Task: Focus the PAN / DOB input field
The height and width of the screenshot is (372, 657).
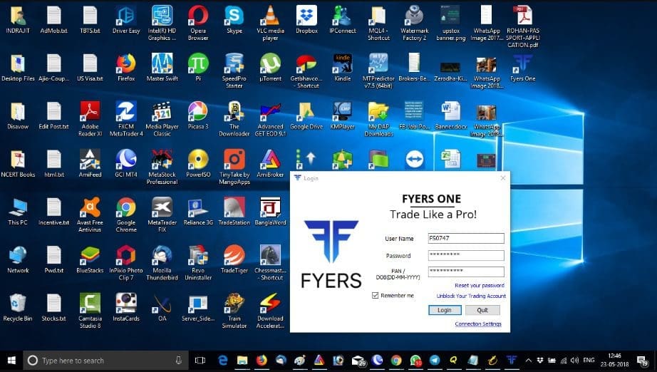Action: [466, 272]
